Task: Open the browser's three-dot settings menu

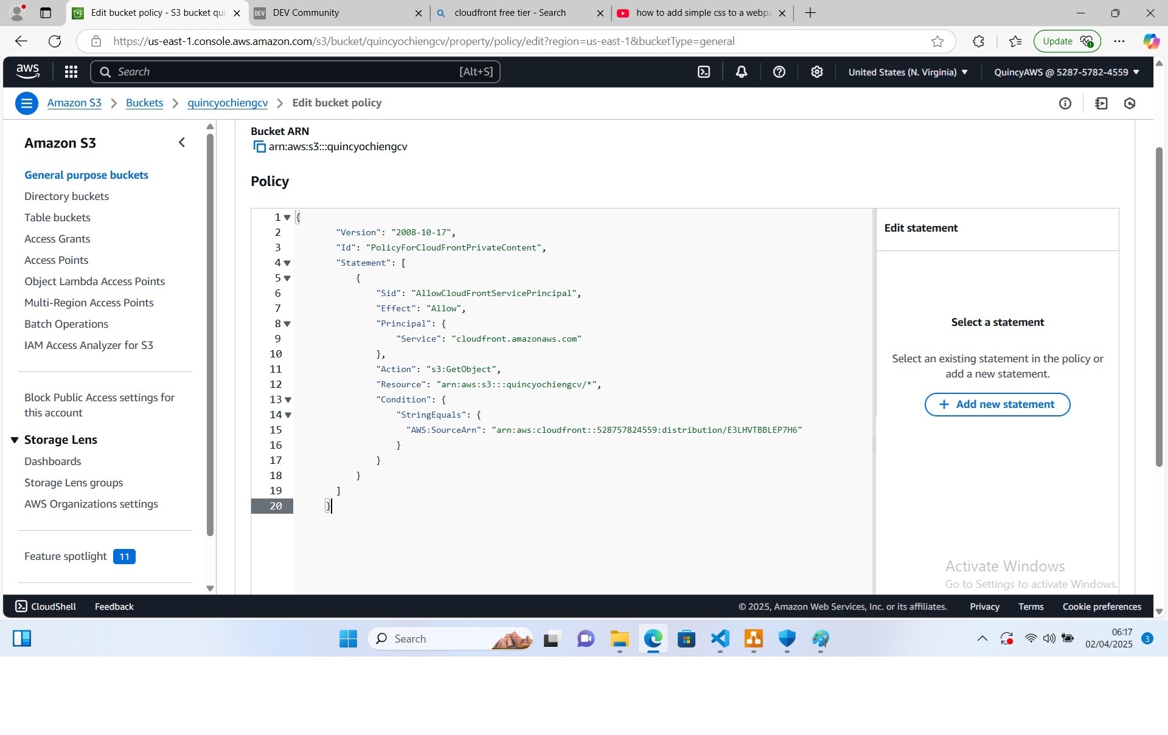Action: (x=1119, y=41)
